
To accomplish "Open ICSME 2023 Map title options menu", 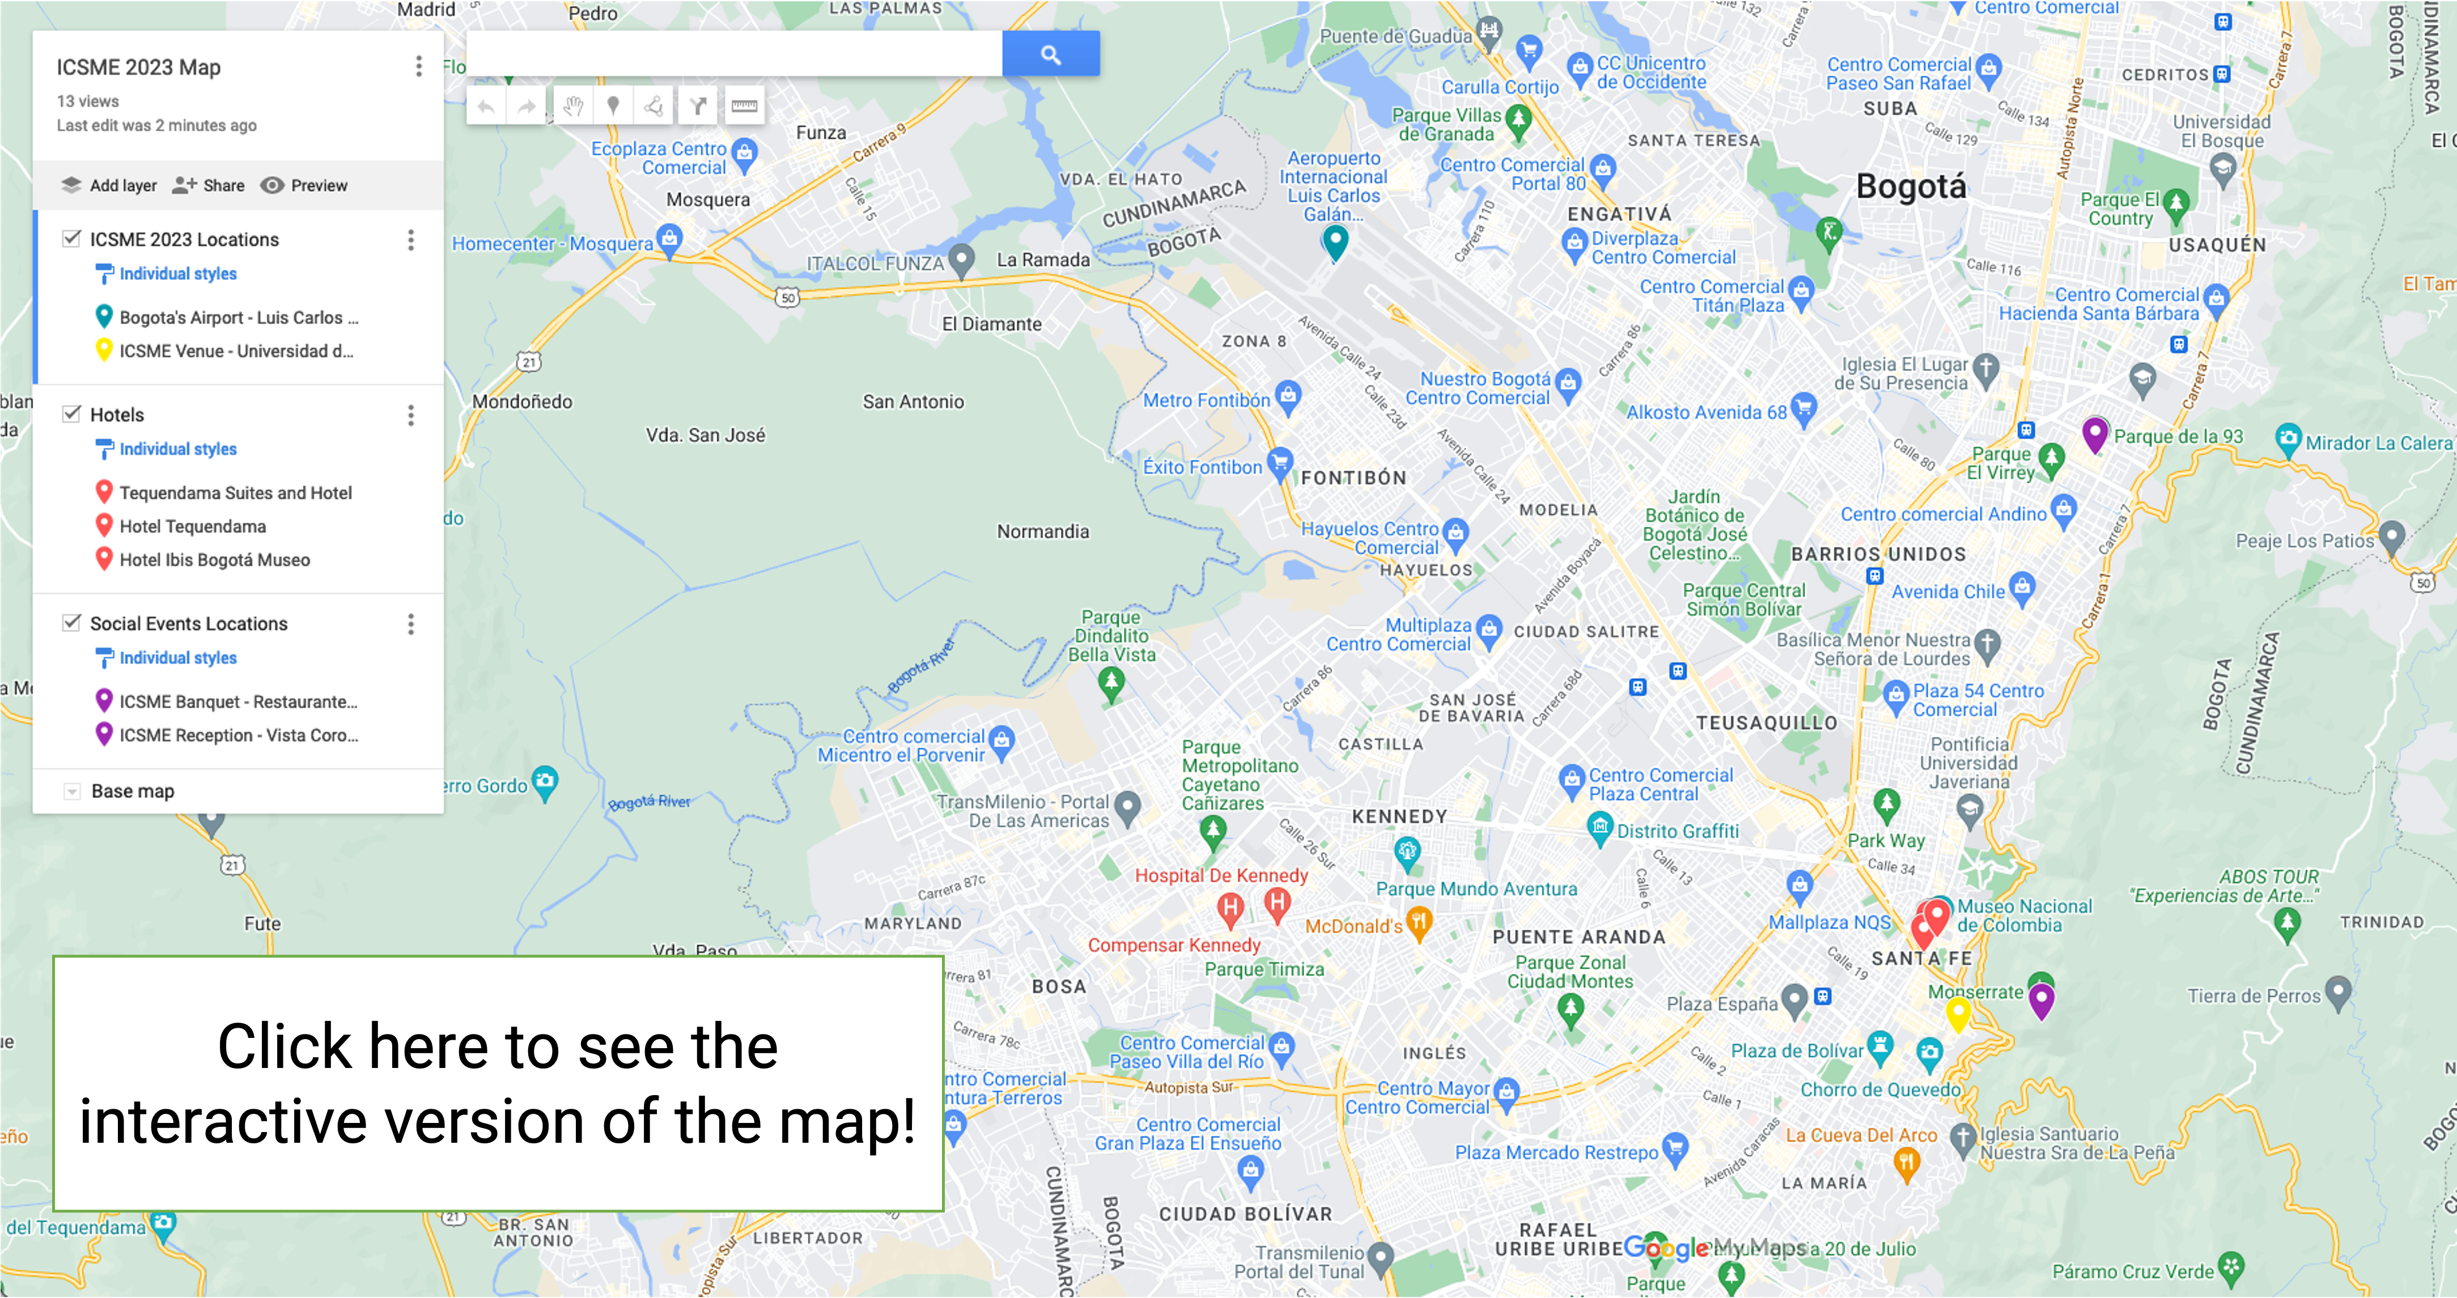I will pos(419,66).
